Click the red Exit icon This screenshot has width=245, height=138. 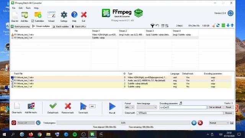tap(83, 15)
